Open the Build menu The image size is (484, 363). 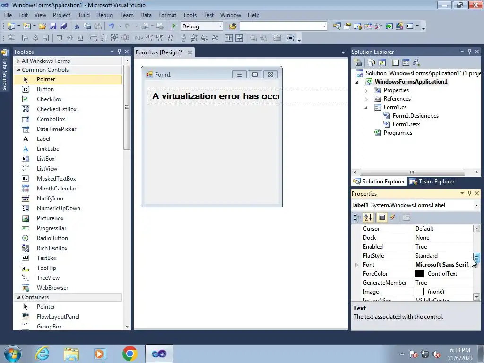tap(83, 15)
